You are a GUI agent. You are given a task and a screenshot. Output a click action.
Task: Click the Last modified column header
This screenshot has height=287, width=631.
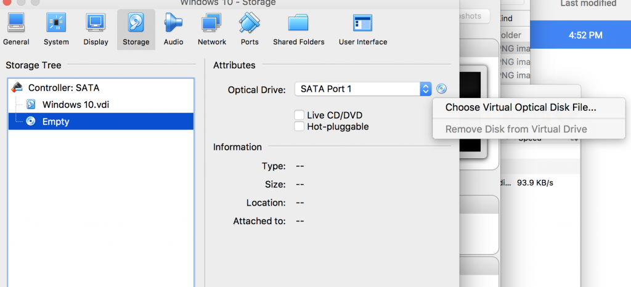[588, 4]
